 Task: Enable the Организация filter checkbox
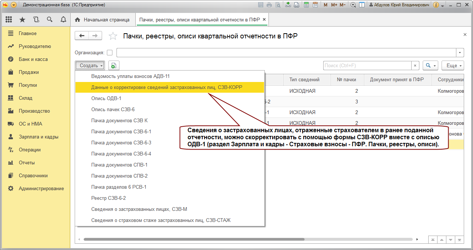109,52
